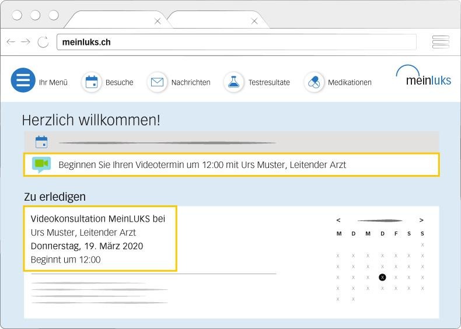The height and width of the screenshot is (329, 461).
Task: Start the video appointment at 12:00 banner
Action: pyautogui.click(x=232, y=164)
